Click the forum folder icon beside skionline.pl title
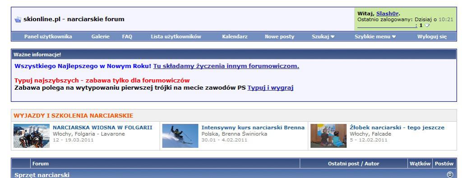 click(18, 20)
